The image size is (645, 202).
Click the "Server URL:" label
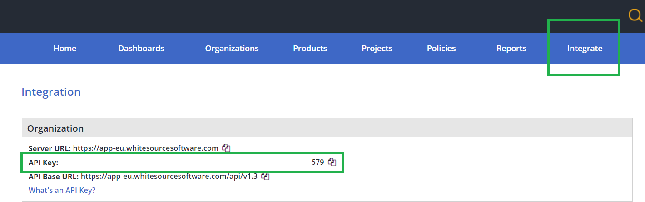(50, 148)
